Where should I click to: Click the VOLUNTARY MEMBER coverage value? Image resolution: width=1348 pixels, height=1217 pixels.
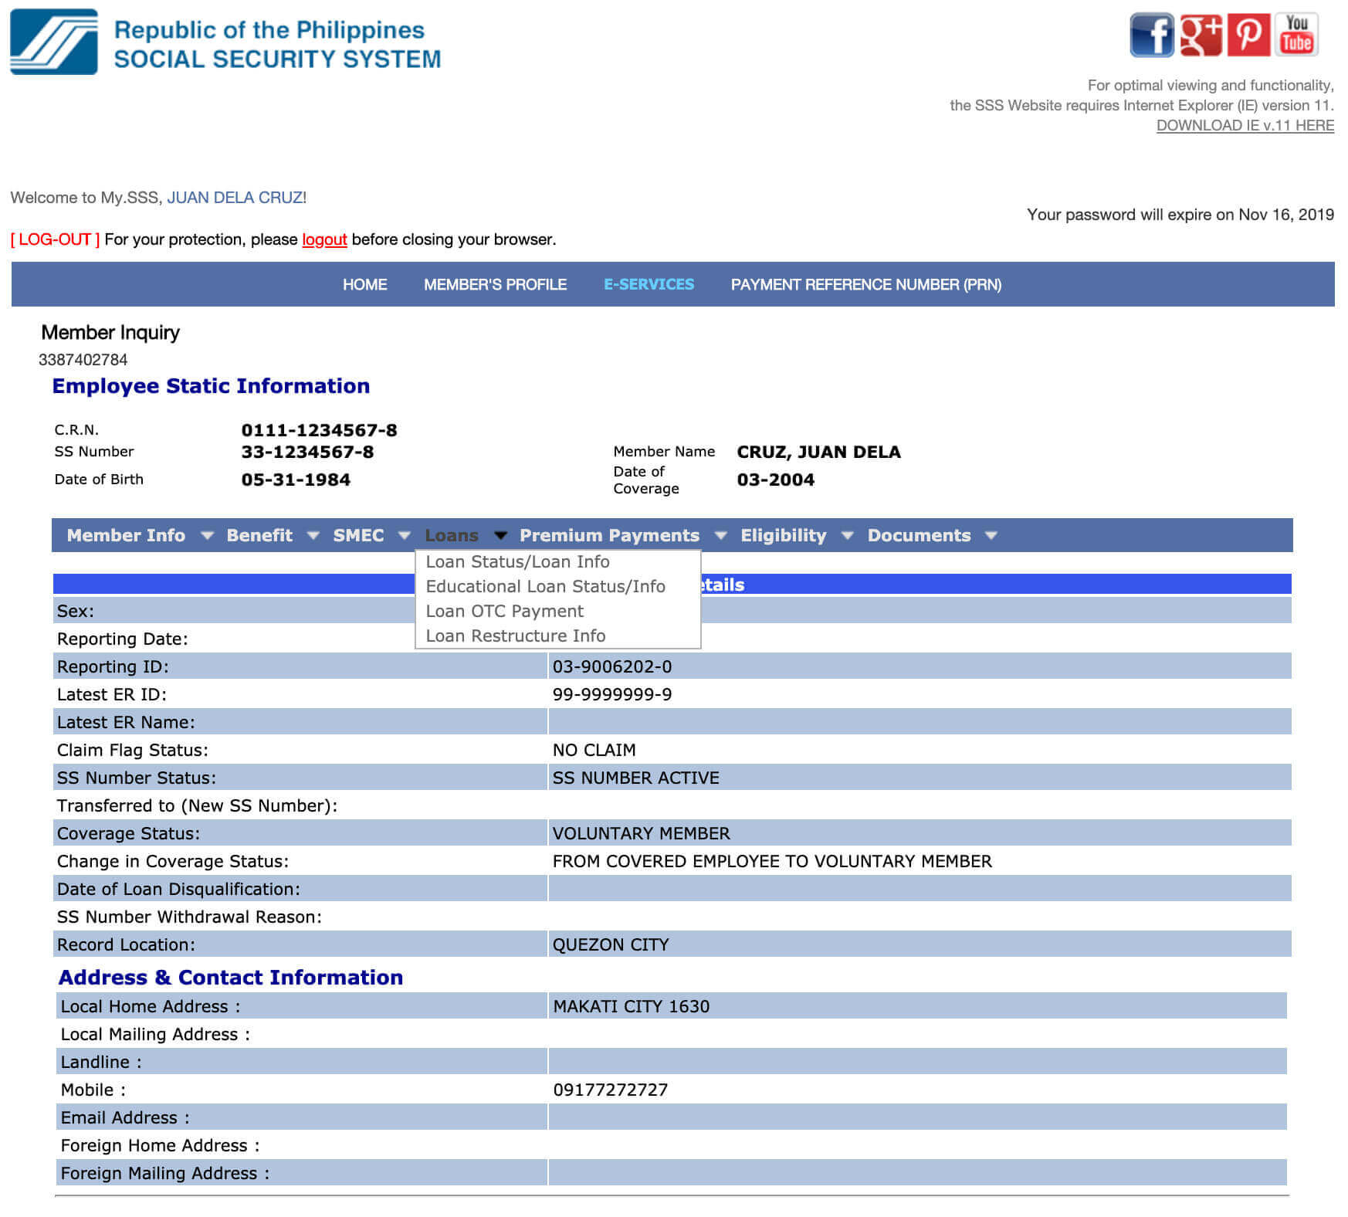tap(641, 832)
